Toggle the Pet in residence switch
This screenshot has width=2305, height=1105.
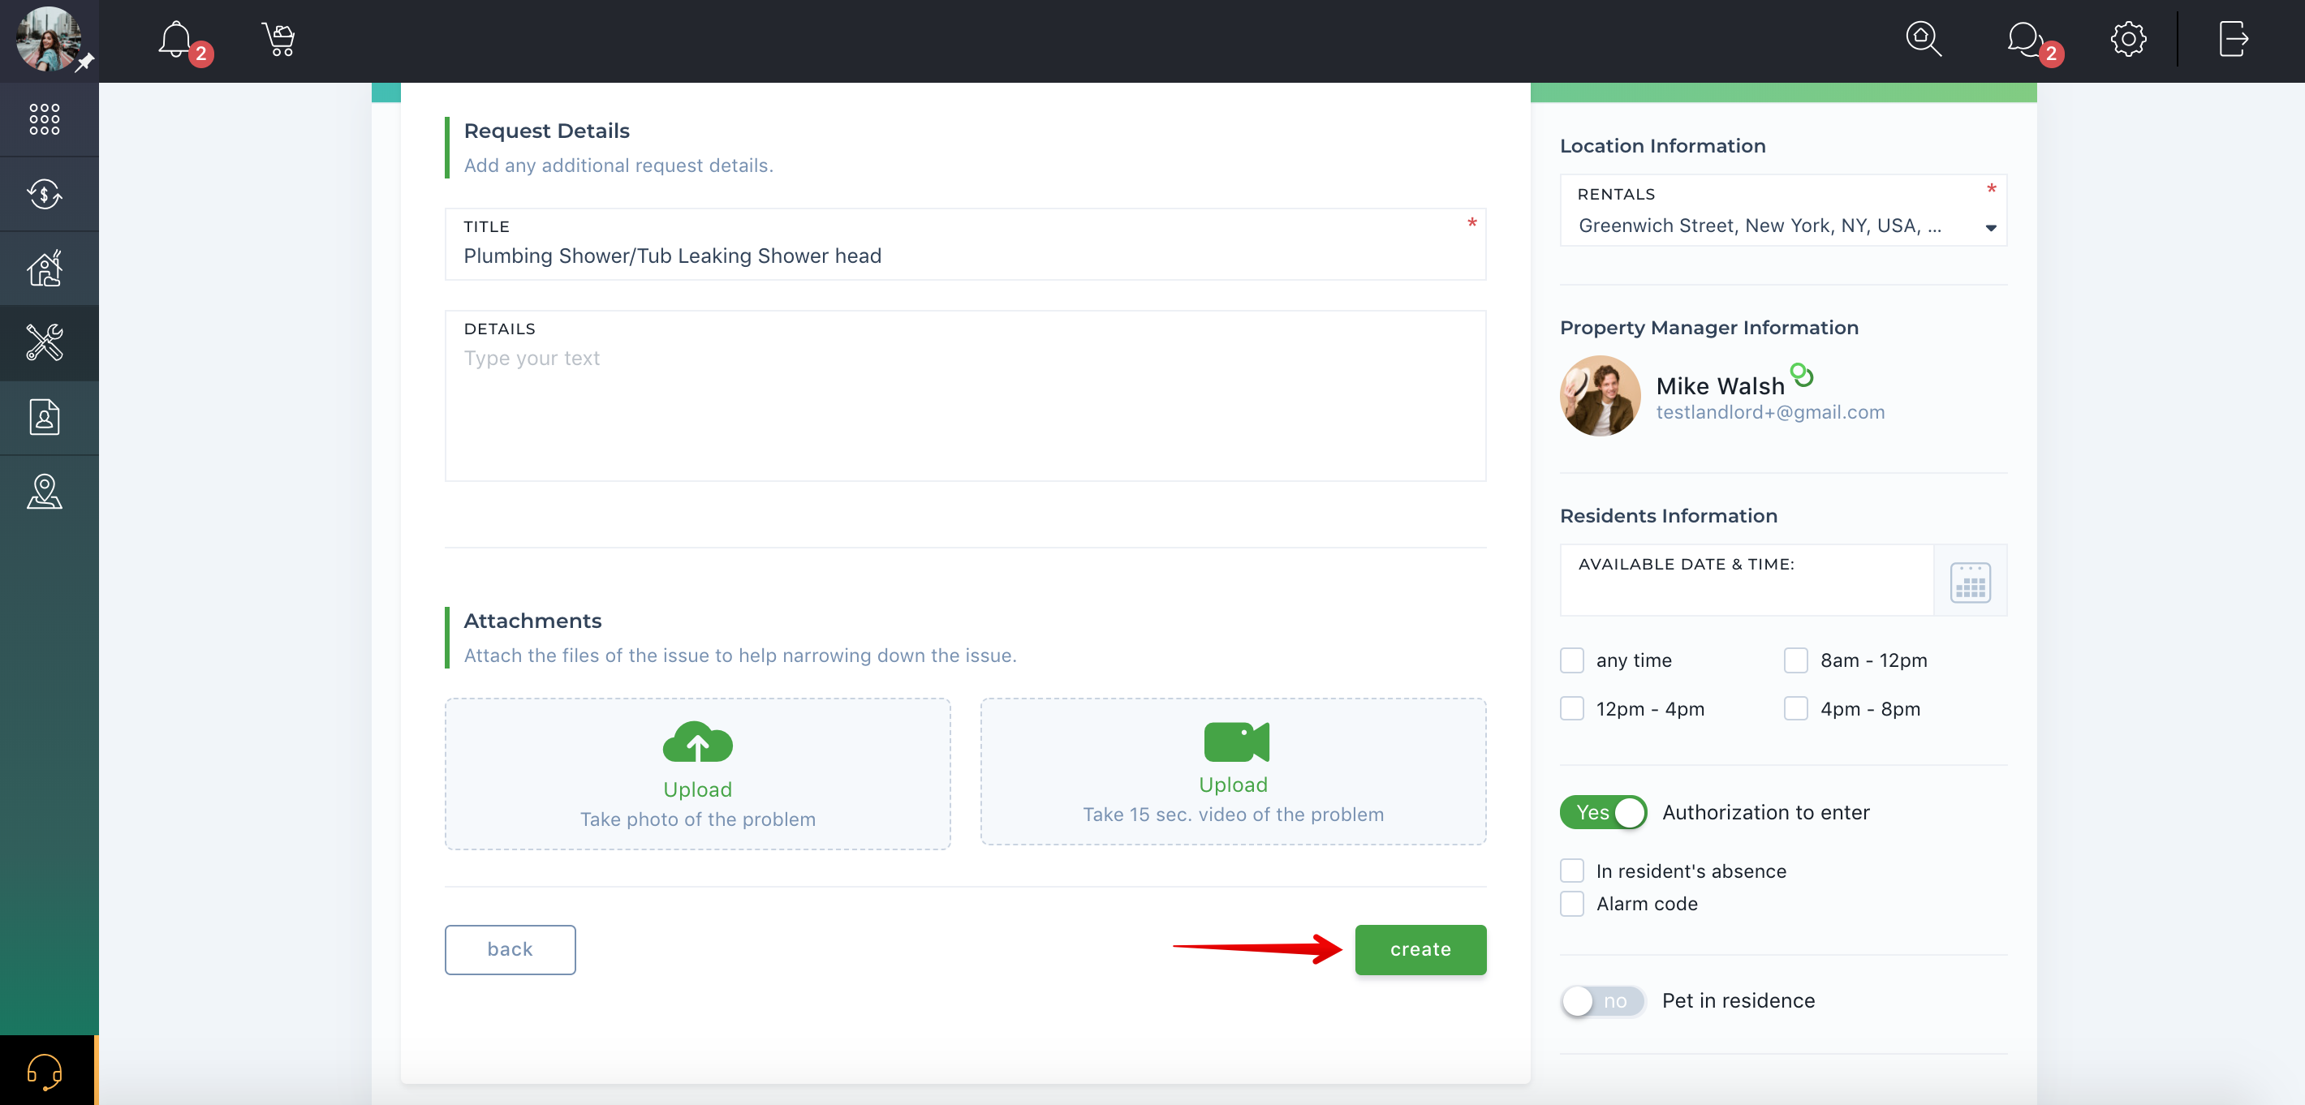pyautogui.click(x=1604, y=1001)
